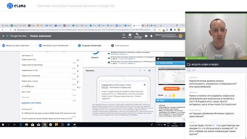
Task: Open the Google Ads search icon
Action: (124, 36)
